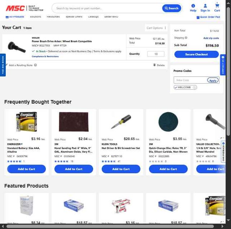Click the Secure Checkout button
The height and width of the screenshot is (229, 231).
click(196, 54)
